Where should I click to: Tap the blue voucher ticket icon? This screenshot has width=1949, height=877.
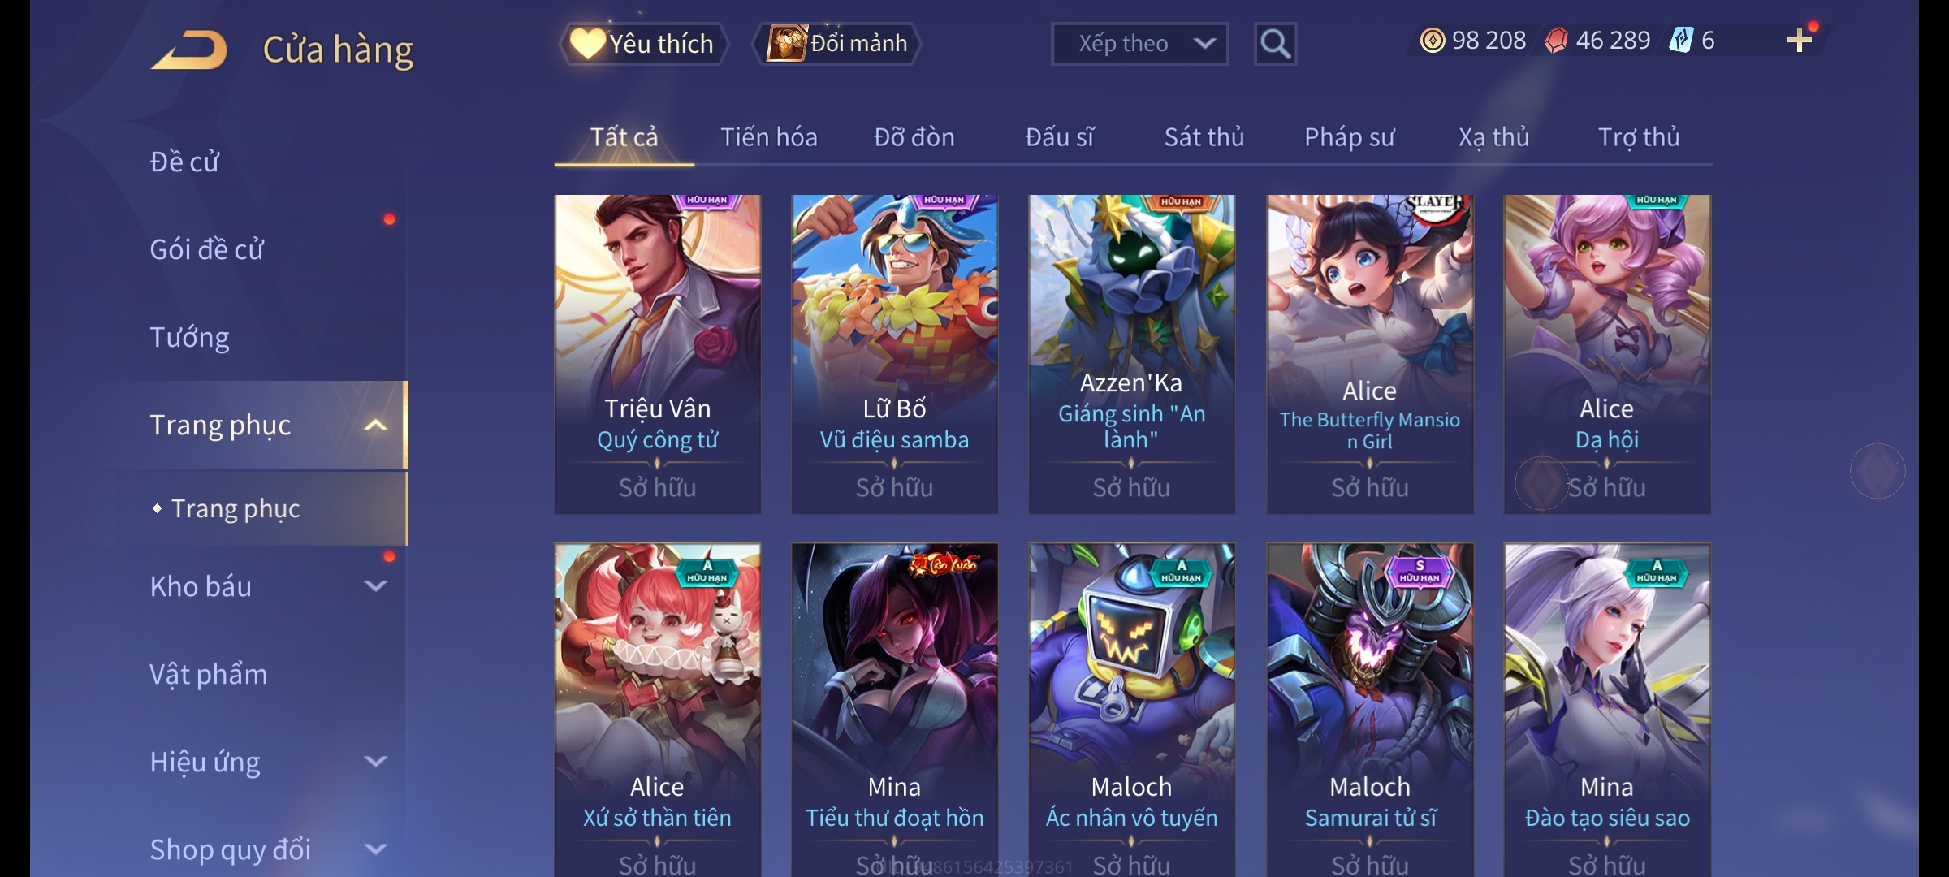pos(1681,41)
